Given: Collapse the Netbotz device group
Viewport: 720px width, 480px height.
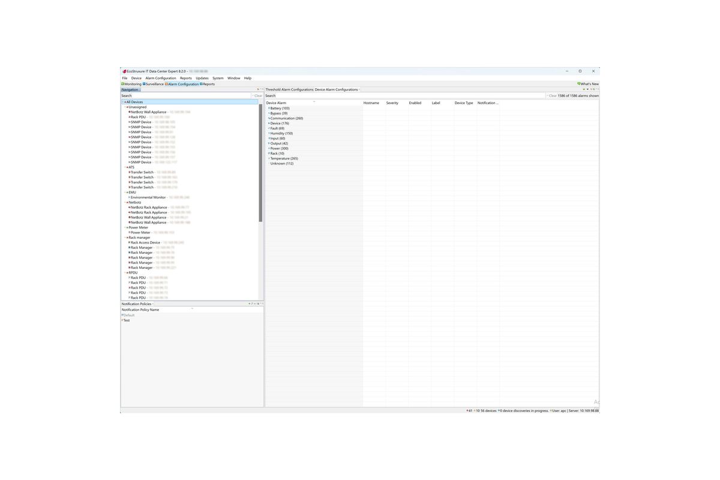Looking at the screenshot, I should pos(125,203).
